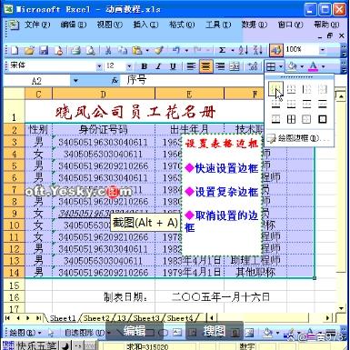Expand the font name dropdown arrow
350x350 pixels.
[x=99, y=66]
